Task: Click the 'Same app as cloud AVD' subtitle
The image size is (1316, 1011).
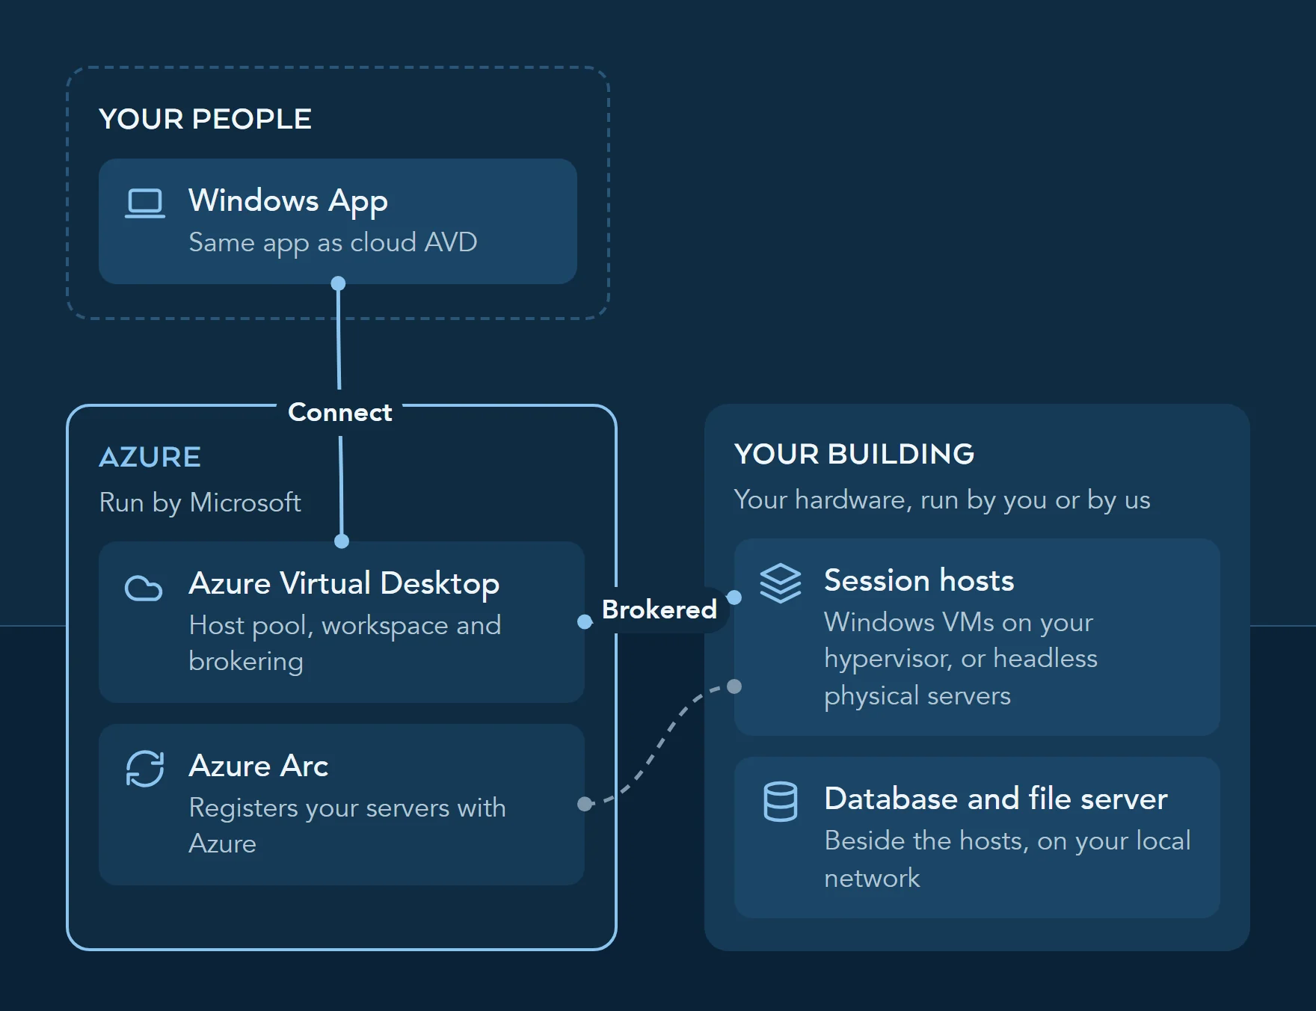Action: point(333,243)
